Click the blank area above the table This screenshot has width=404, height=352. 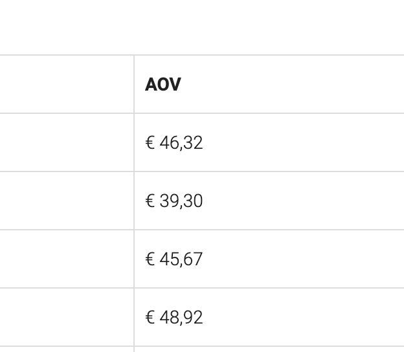click(x=202, y=26)
